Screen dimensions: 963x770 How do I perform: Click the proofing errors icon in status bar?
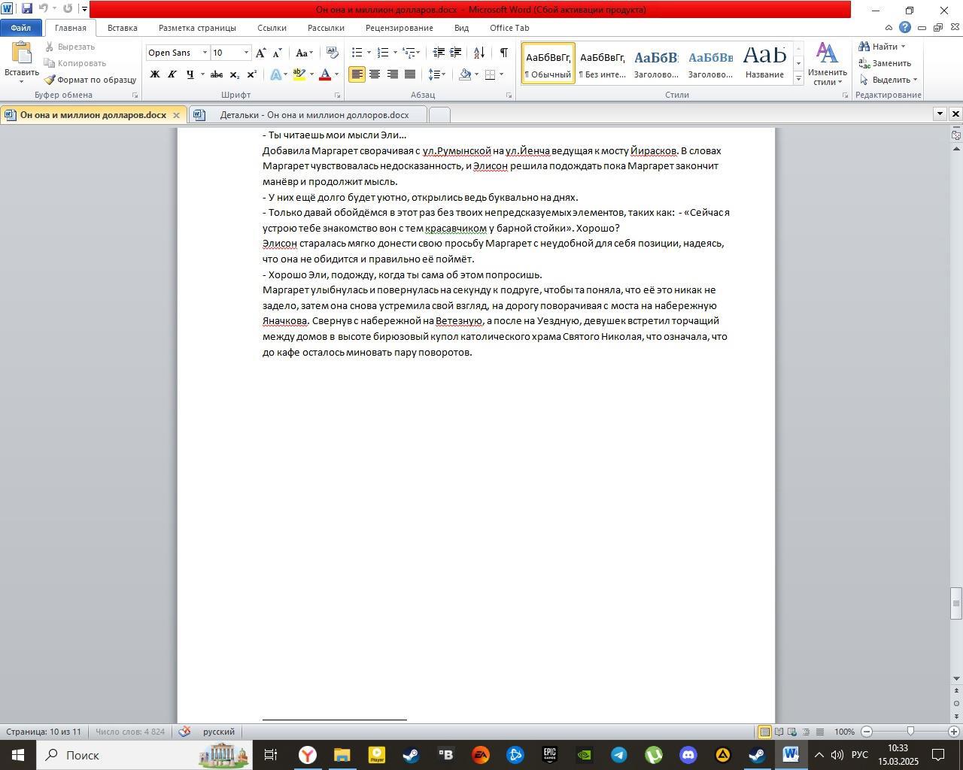pos(185,732)
